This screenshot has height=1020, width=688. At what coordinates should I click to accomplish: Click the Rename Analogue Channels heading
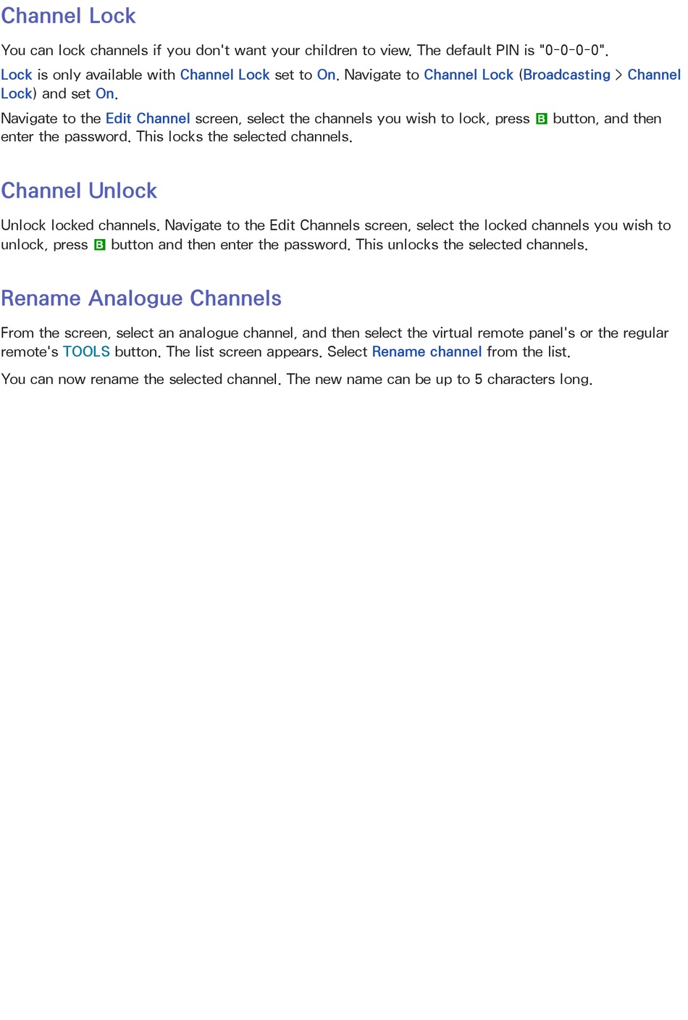tap(141, 298)
